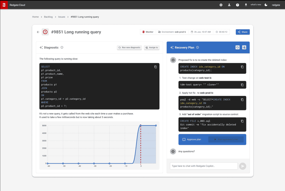The image size is (285, 191).
Task: Copy the psql hot fix command
Action: (242, 100)
